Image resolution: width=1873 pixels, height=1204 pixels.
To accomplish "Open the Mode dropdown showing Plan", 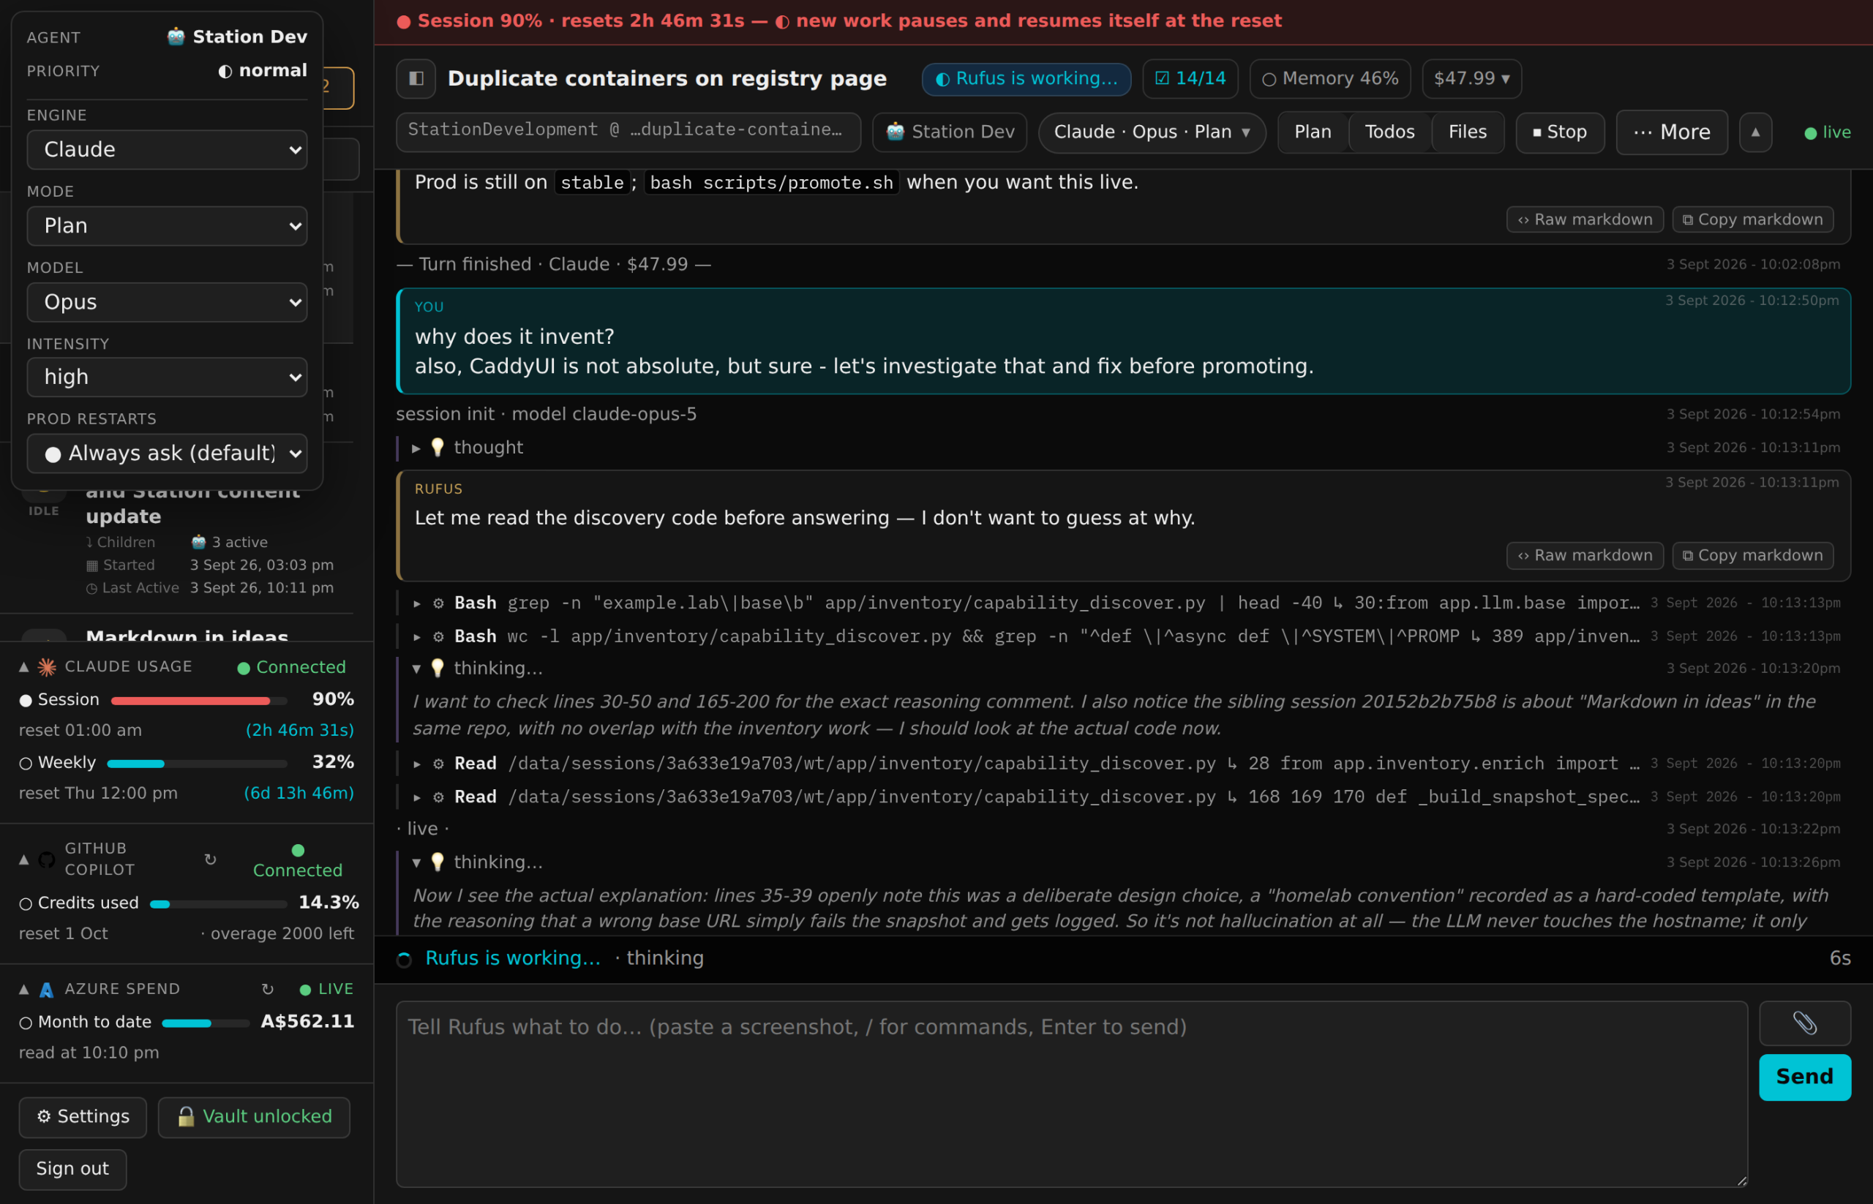I will click(x=167, y=226).
